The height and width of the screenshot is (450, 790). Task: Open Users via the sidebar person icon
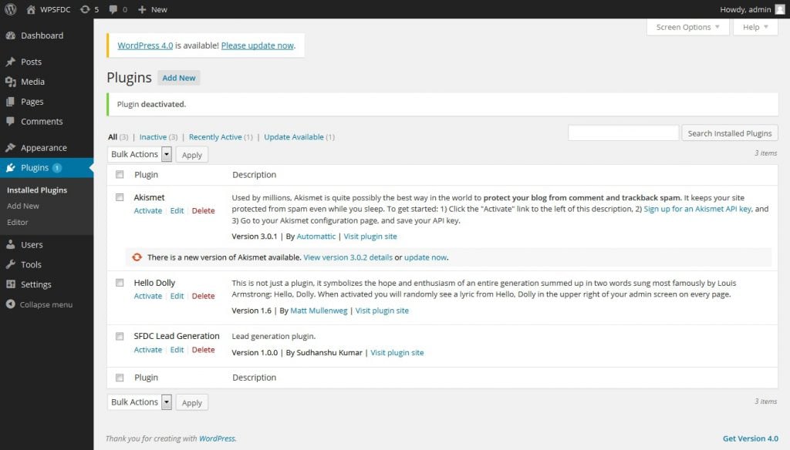point(11,244)
